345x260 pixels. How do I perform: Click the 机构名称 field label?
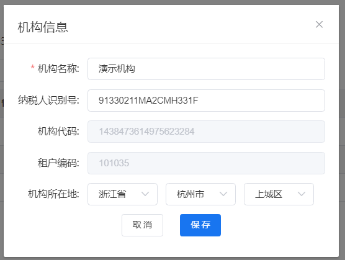click(58, 69)
